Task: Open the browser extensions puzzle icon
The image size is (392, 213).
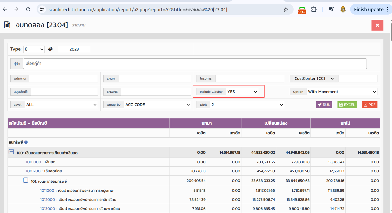Action: click(314, 9)
